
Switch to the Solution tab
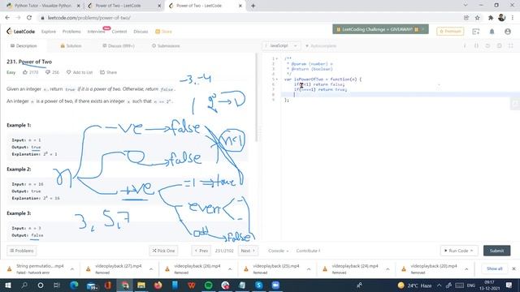pyautogui.click(x=71, y=45)
